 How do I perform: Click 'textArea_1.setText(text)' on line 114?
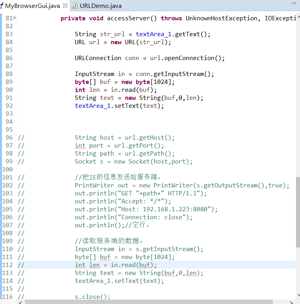pos(117,281)
